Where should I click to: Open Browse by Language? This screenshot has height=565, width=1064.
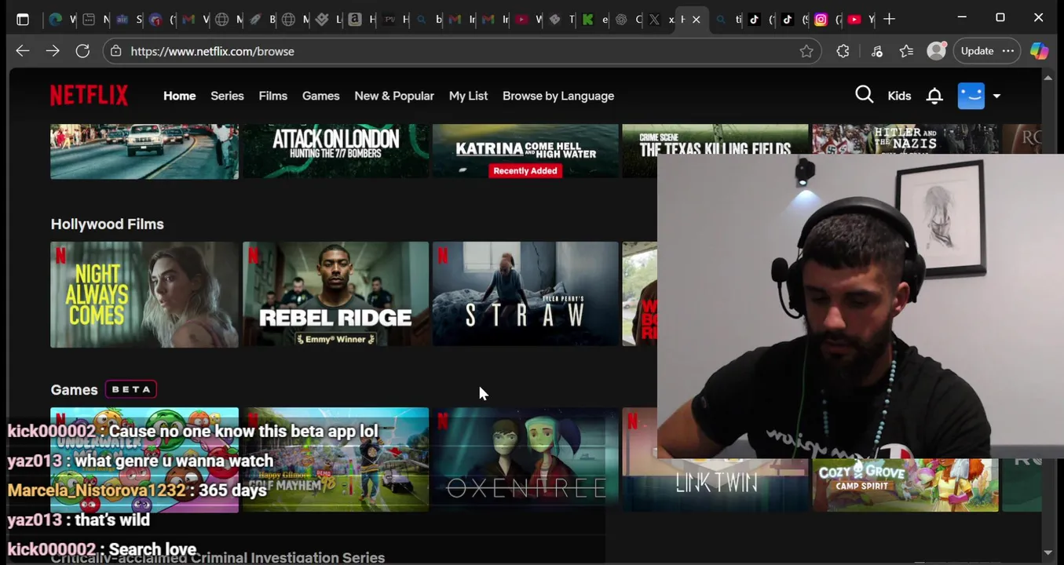point(558,96)
